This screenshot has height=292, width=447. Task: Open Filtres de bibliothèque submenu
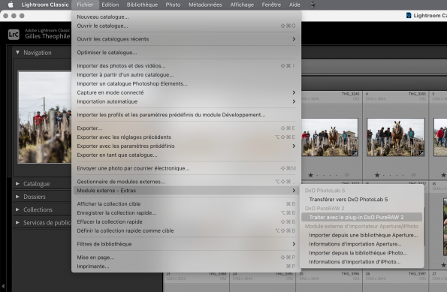tap(186, 244)
